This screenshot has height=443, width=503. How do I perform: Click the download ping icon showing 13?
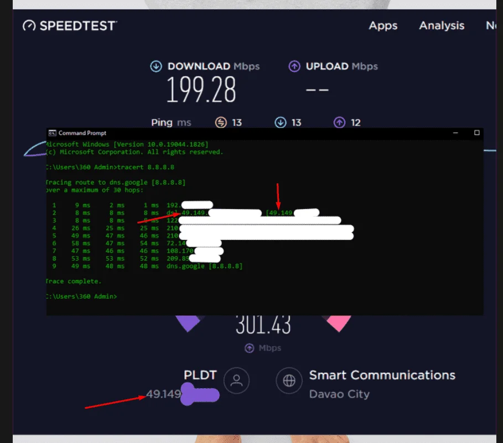click(281, 122)
